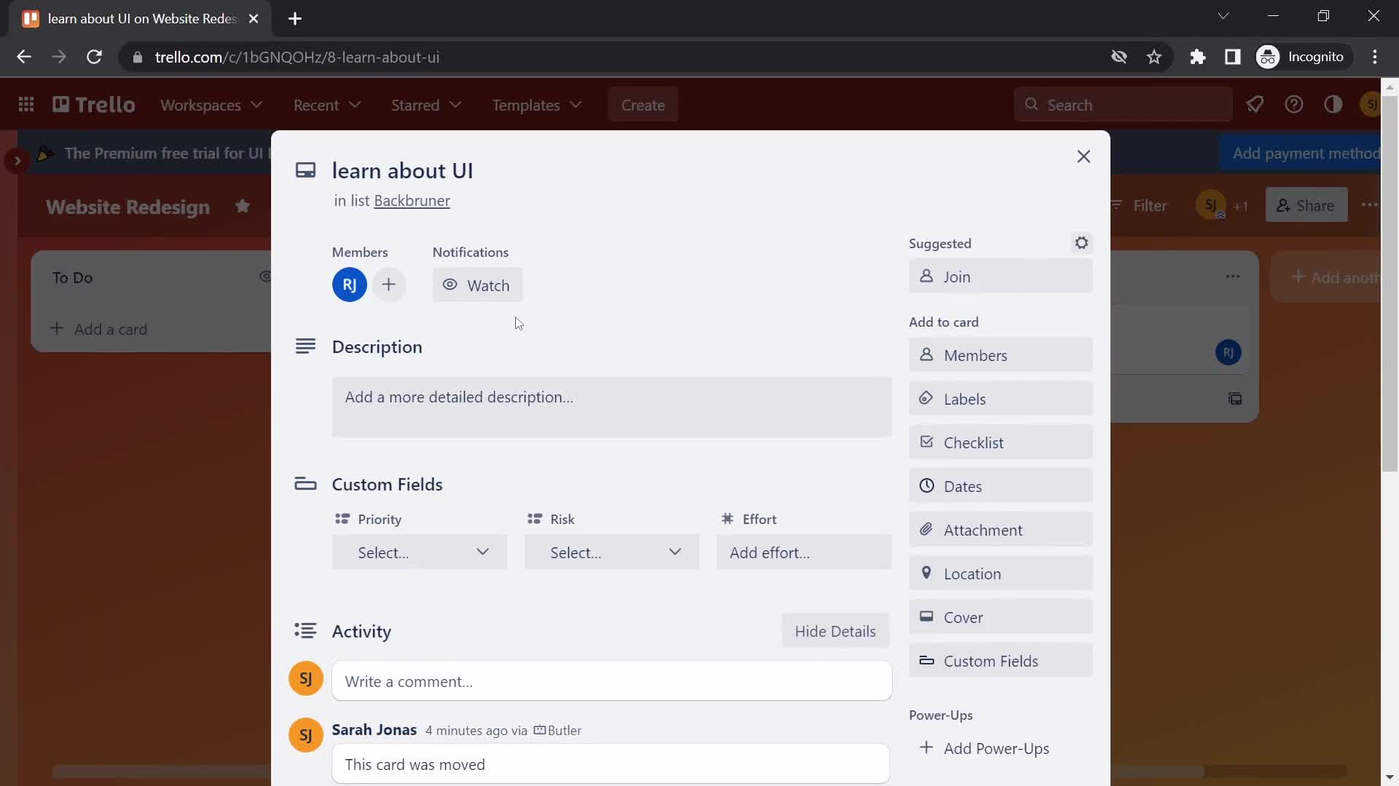Expand Risk dropdown in Custom Fields
The width and height of the screenshot is (1399, 786).
coord(612,552)
